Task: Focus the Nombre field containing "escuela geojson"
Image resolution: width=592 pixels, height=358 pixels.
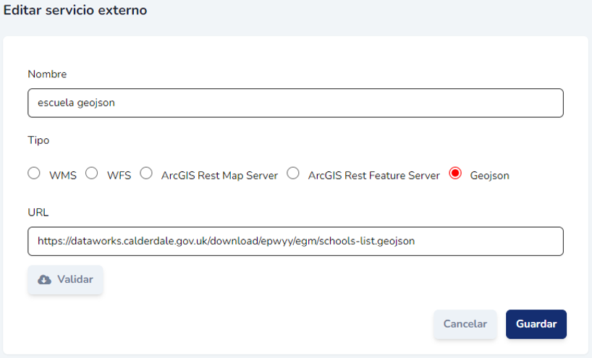Action: [x=295, y=103]
